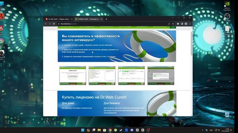Open a new tab with the plus button
The width and height of the screenshot is (238, 133).
click(106, 19)
